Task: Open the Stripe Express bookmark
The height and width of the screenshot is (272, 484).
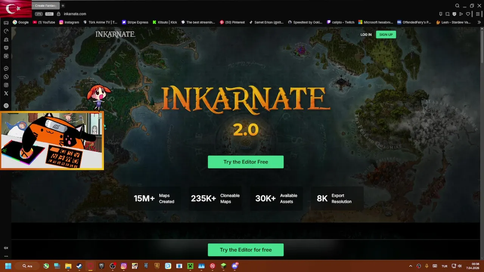Action: click(135, 22)
